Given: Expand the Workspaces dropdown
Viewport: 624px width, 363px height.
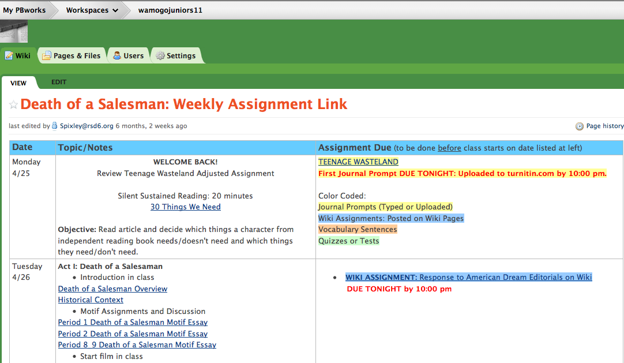Looking at the screenshot, I should click(x=92, y=10).
